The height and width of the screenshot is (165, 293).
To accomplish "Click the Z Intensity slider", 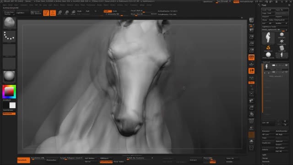I will pos(114,14).
